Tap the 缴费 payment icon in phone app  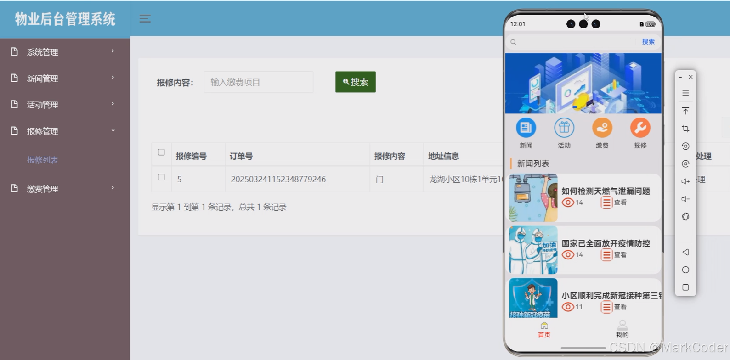pyautogui.click(x=602, y=128)
